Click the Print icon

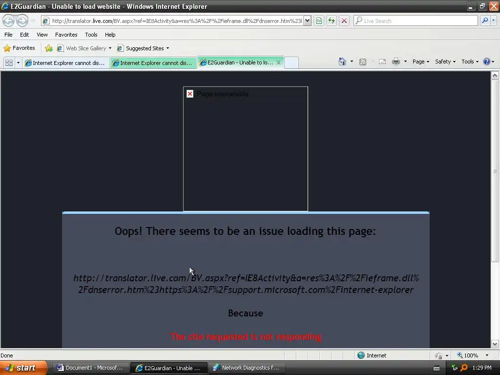click(x=396, y=62)
